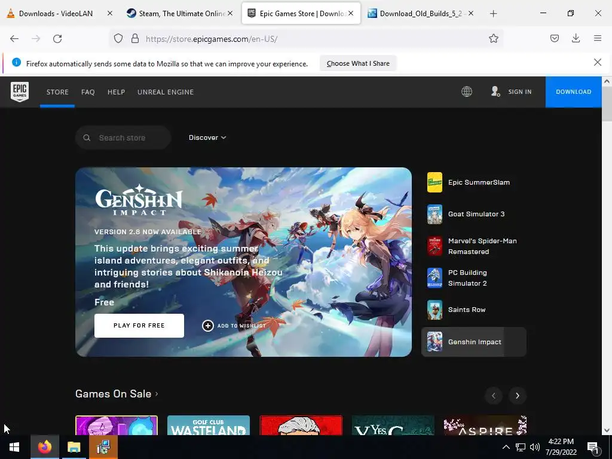Open the Aspire sale card

point(485,426)
